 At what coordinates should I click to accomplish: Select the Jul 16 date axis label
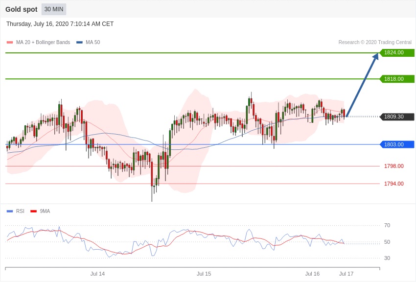312,274
